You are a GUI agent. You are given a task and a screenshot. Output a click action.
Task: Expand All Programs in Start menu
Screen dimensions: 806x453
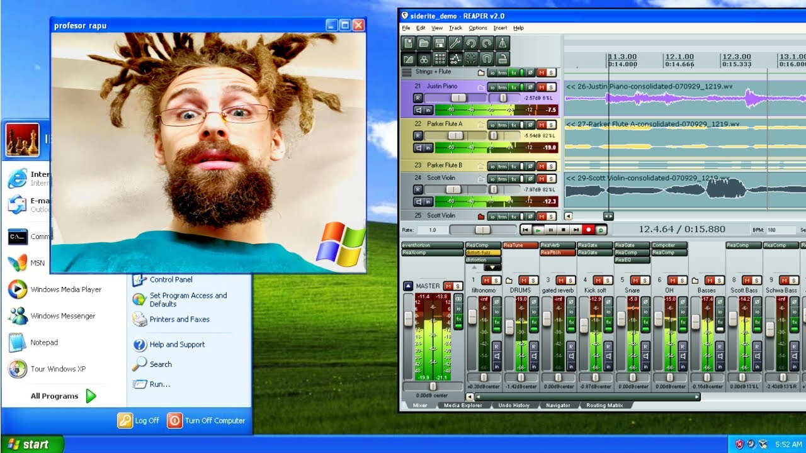pos(63,396)
